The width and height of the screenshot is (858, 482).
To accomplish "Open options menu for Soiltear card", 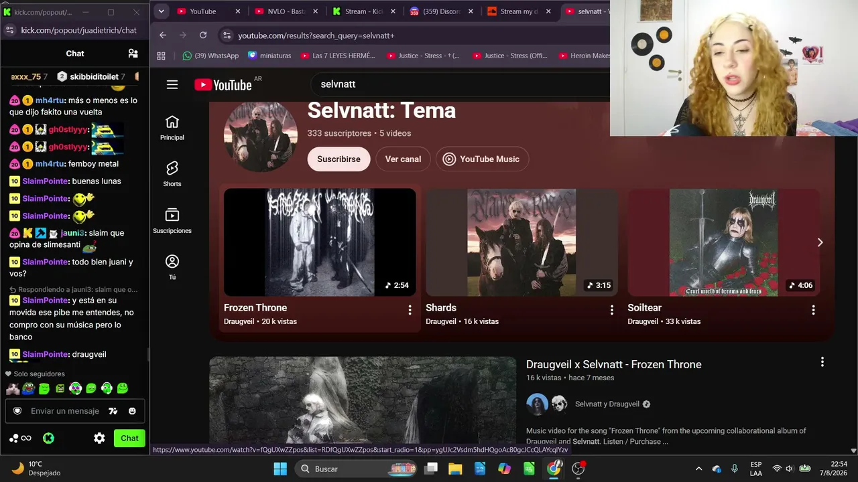I will tap(813, 310).
